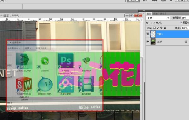Click the 不透明度 55% opacity field
This screenshot has height=120, width=189.
pyautogui.click(x=185, y=18)
